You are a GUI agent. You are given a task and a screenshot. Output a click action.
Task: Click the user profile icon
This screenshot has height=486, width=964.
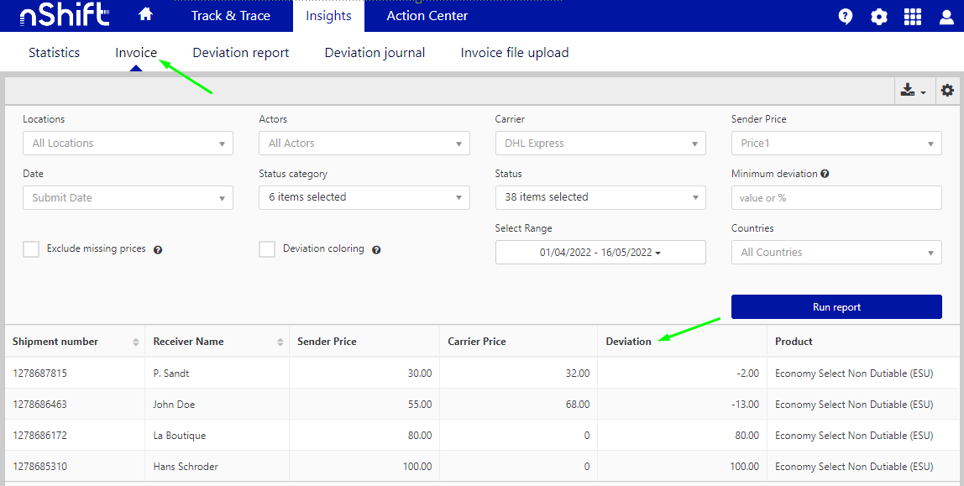(x=946, y=17)
